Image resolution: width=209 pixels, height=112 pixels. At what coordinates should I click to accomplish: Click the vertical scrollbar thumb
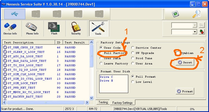tap(91, 56)
